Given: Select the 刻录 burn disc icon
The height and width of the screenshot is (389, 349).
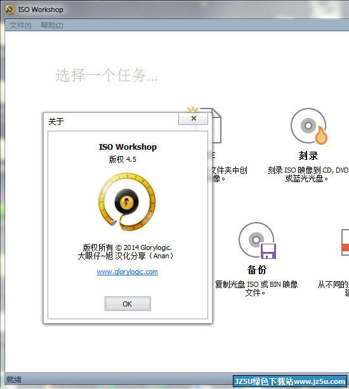Looking at the screenshot, I should (x=309, y=126).
